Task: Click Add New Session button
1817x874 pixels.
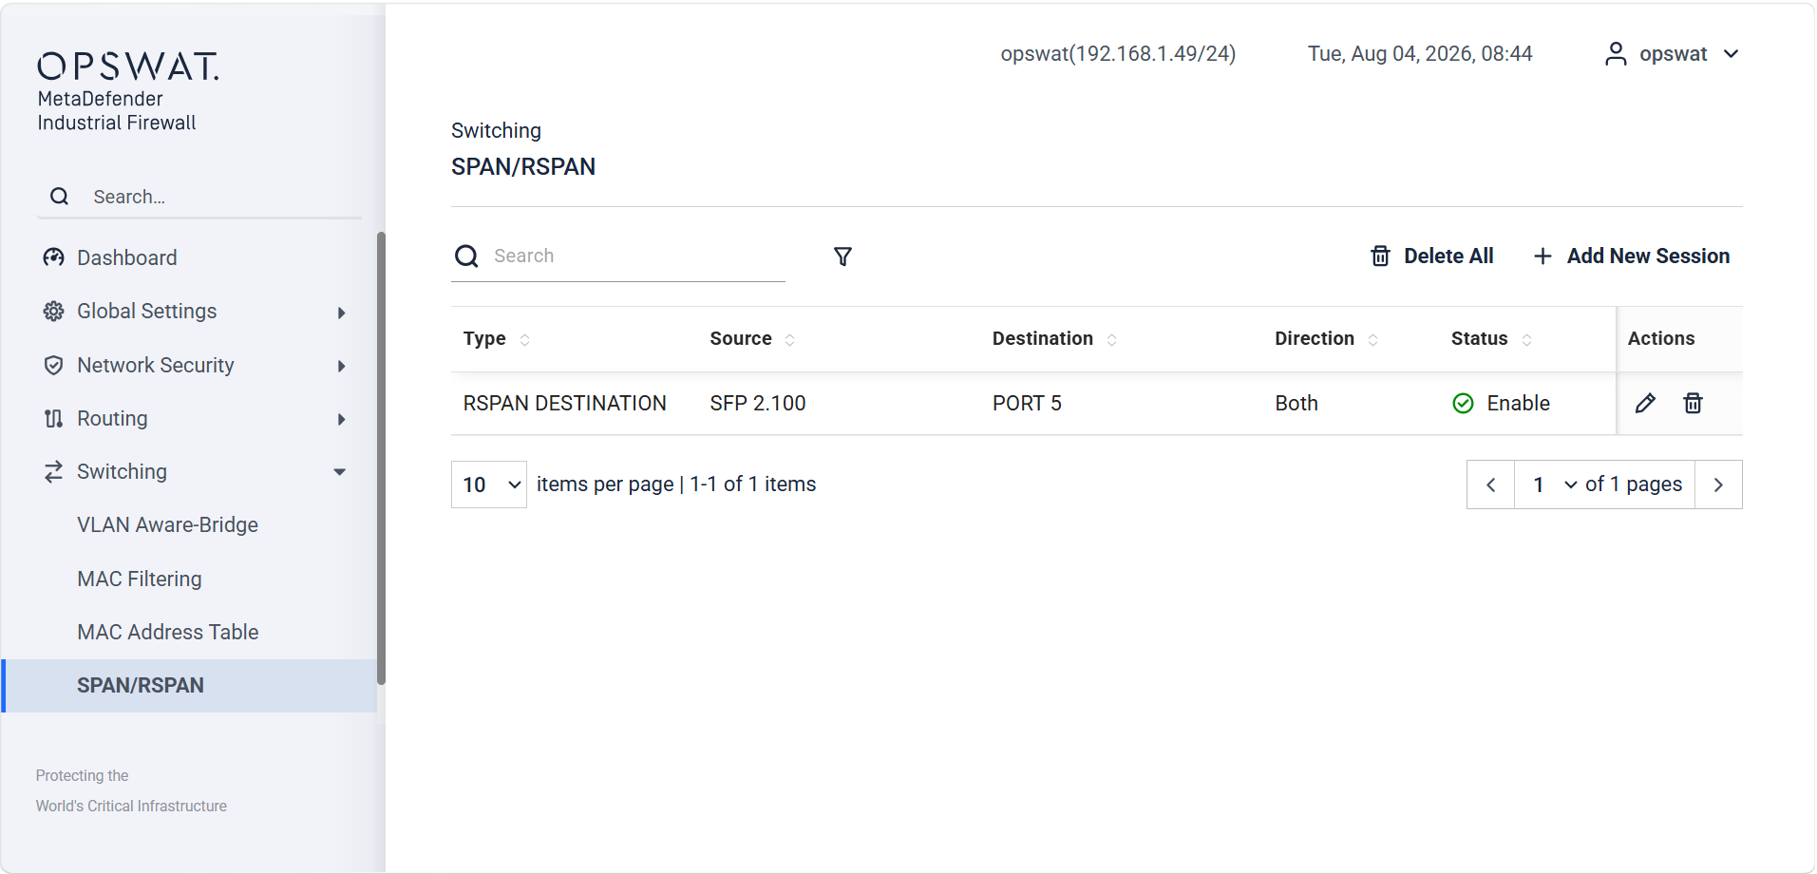Action: click(1632, 256)
